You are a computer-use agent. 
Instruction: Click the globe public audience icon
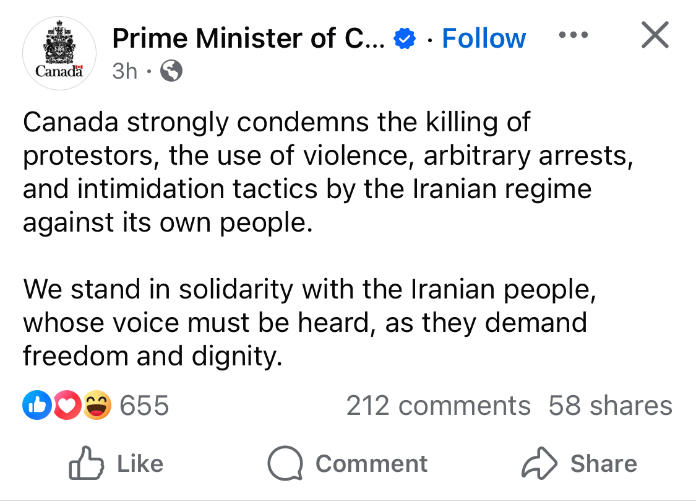pyautogui.click(x=171, y=72)
